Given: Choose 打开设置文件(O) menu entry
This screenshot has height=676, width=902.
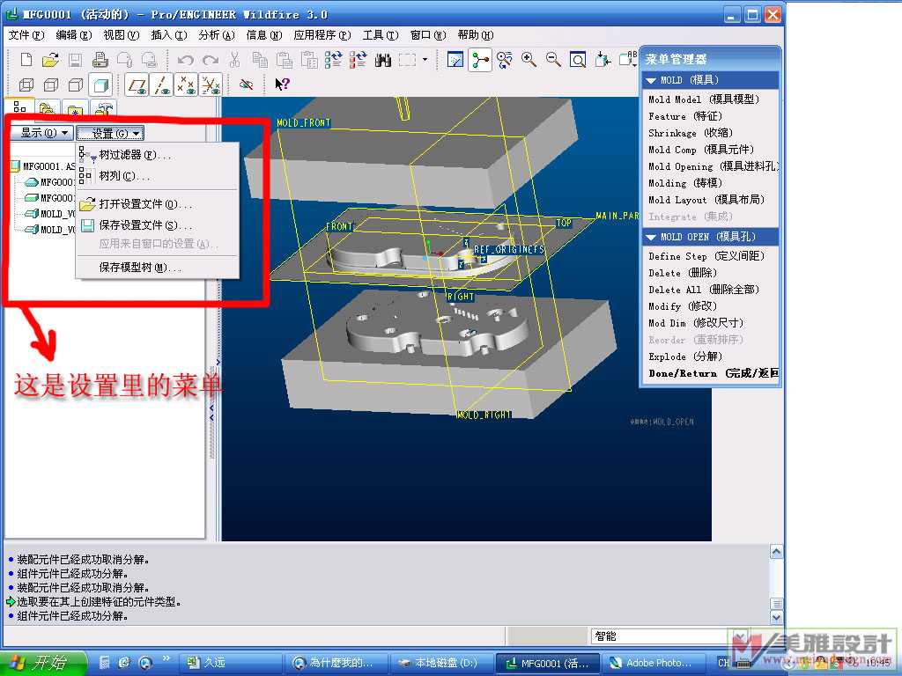Looking at the screenshot, I should tap(157, 204).
